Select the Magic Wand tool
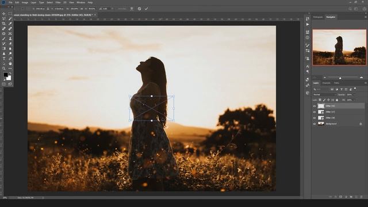The image size is (368, 207). [x=10, y=18]
